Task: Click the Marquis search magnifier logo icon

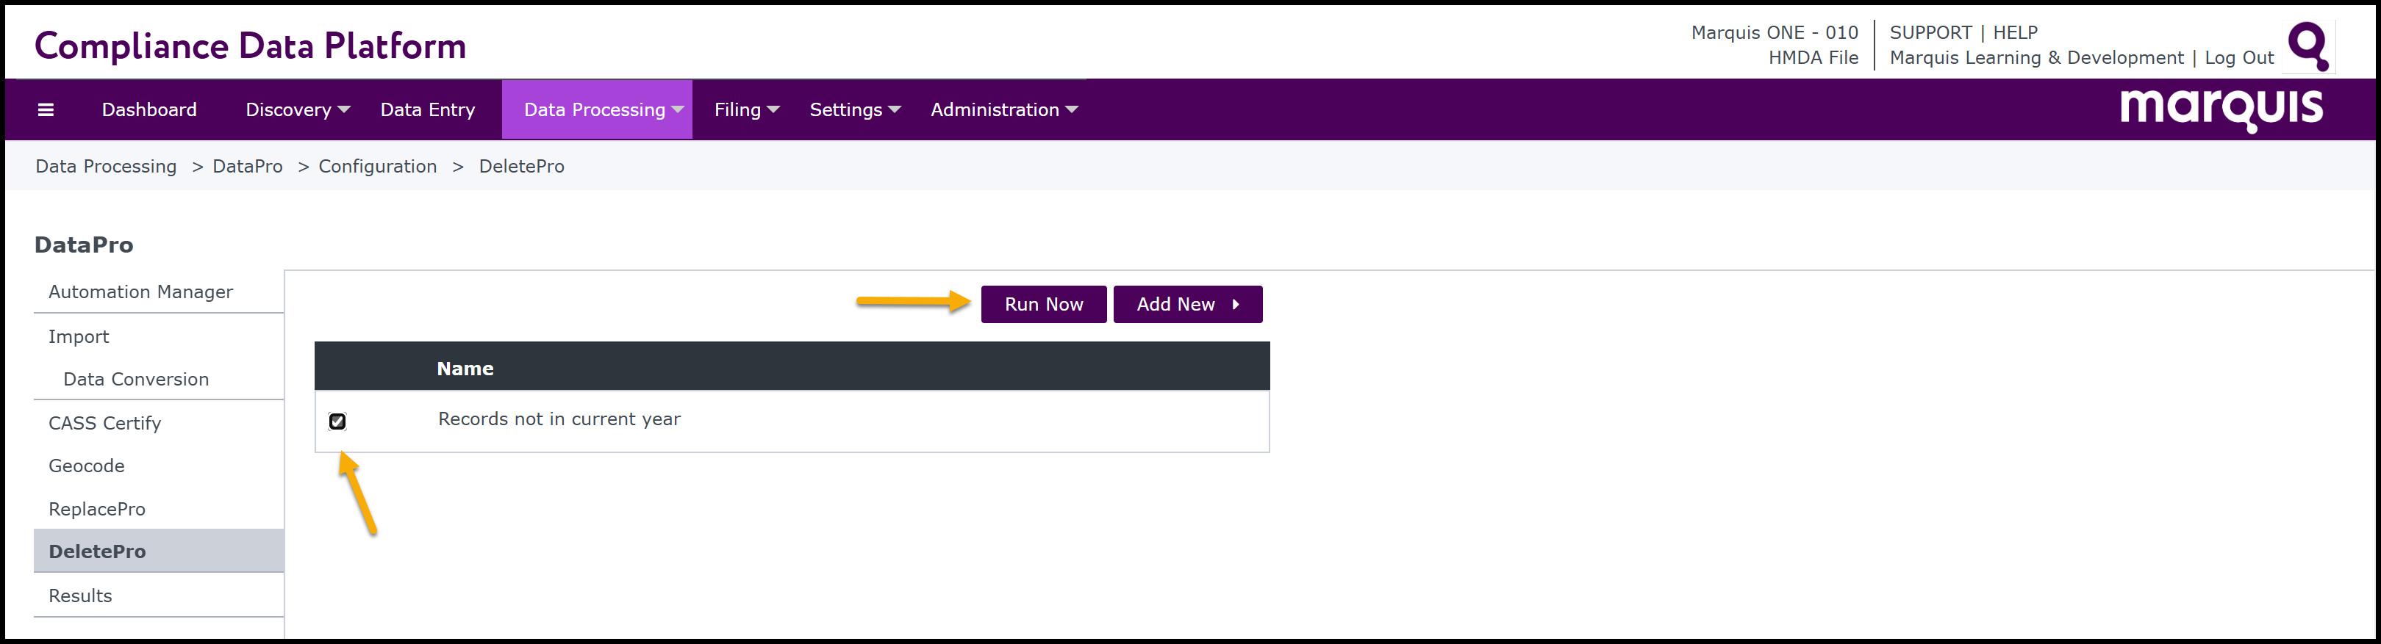Action: [x=2308, y=46]
